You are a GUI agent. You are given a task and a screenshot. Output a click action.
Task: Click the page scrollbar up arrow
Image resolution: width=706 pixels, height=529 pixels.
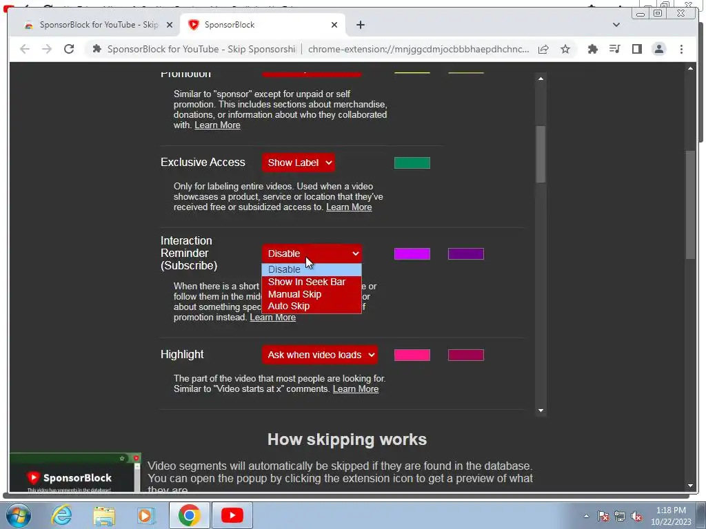[691, 68]
